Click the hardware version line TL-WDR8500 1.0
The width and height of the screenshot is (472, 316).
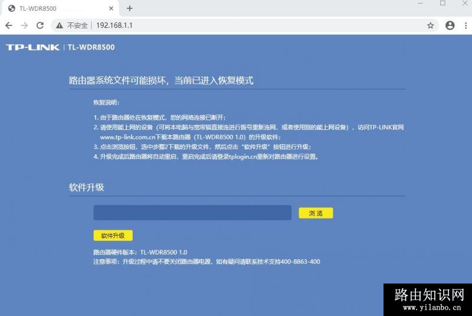(x=140, y=252)
